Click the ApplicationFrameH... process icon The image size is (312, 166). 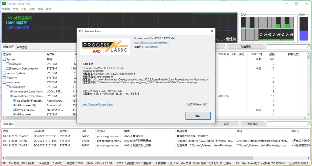click(15, 100)
